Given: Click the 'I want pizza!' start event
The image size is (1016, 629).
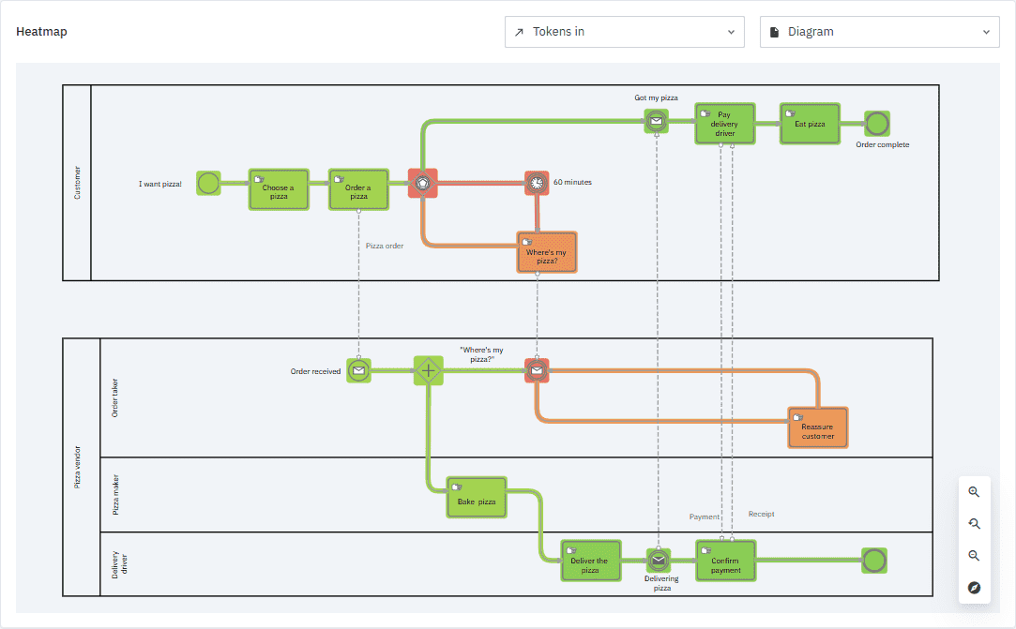Looking at the screenshot, I should (208, 183).
